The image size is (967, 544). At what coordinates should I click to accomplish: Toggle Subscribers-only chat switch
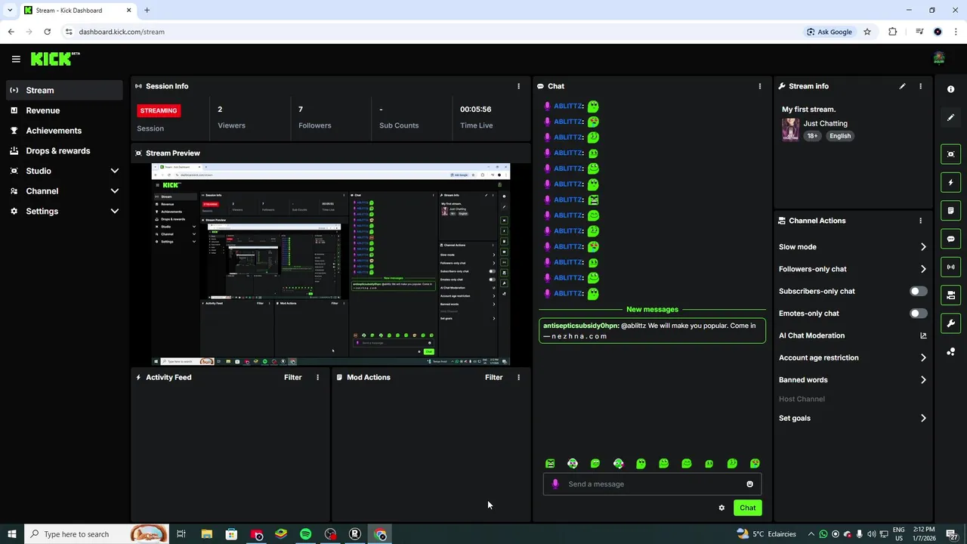[918, 291]
